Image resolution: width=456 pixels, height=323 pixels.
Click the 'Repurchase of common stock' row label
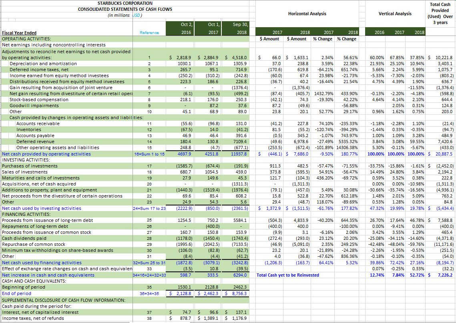(x=34, y=244)
